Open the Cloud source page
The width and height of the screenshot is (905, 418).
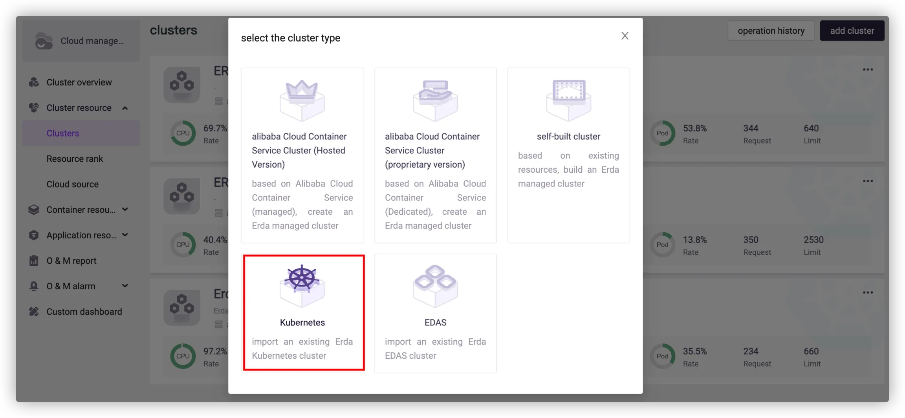(73, 184)
